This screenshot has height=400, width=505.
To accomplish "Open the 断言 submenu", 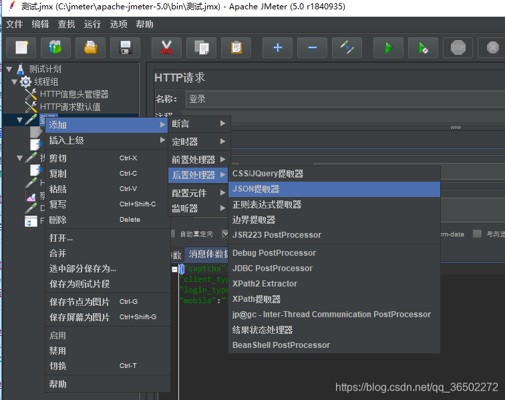I will 199,124.
